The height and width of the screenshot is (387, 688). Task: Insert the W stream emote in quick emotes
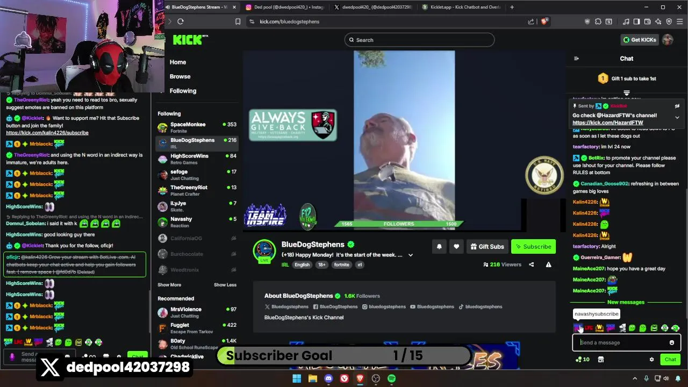[599, 328]
